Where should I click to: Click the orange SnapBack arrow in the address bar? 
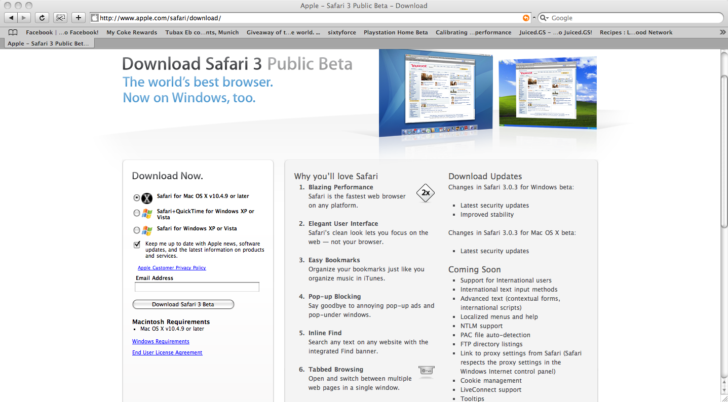[526, 18]
